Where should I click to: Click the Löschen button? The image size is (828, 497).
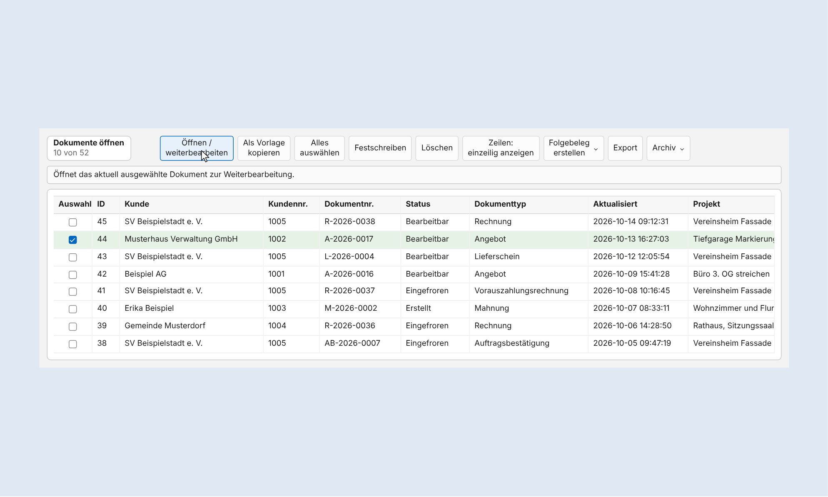coord(437,148)
